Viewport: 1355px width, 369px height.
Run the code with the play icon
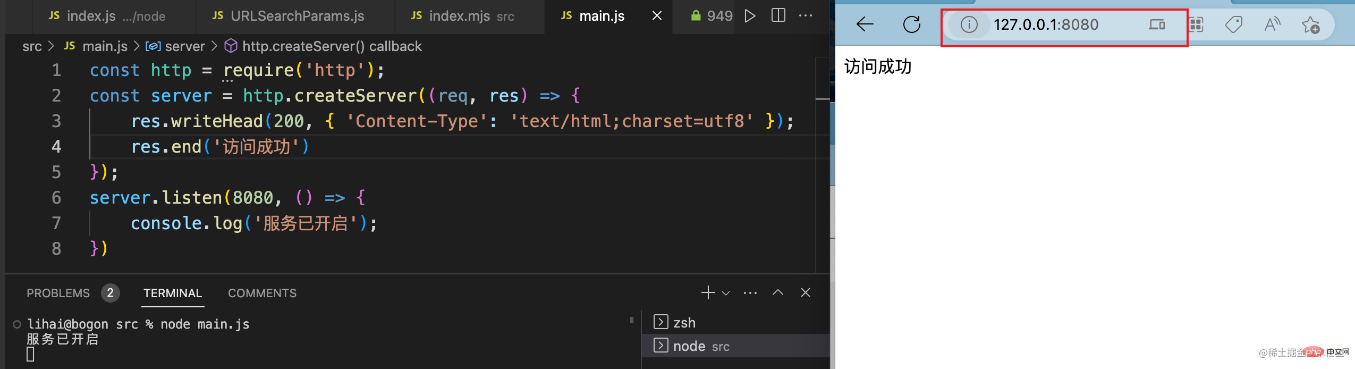(750, 16)
